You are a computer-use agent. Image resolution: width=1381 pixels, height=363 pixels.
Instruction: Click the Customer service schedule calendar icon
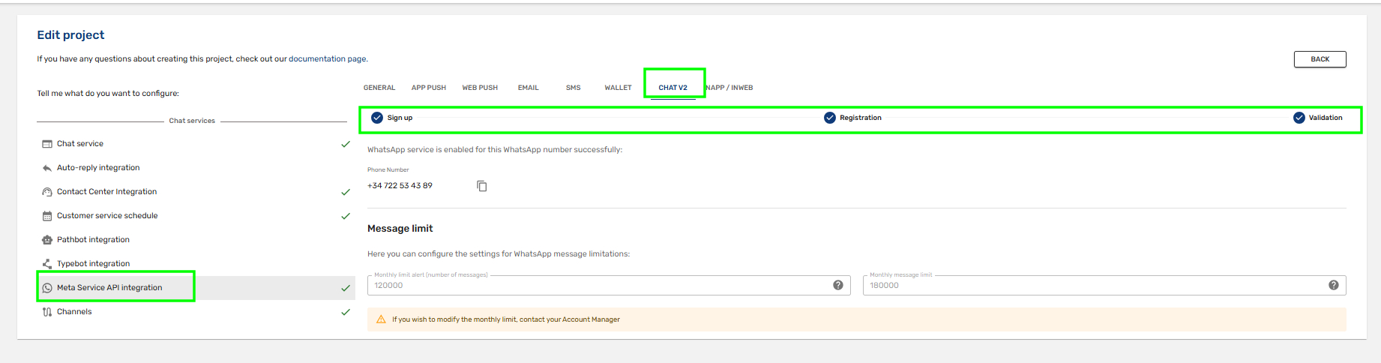[47, 216]
